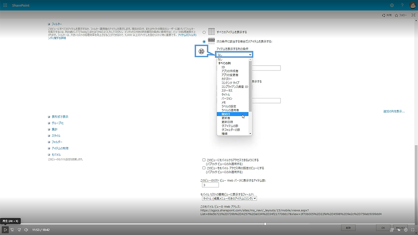Check このビューをモバイル アクセス用の既定のビューにする
This screenshot has width=418, height=235.
click(204, 168)
